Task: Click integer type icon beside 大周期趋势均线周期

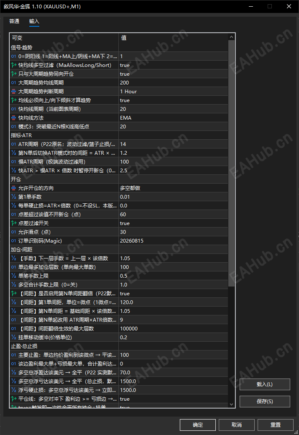Action: (x=13, y=83)
